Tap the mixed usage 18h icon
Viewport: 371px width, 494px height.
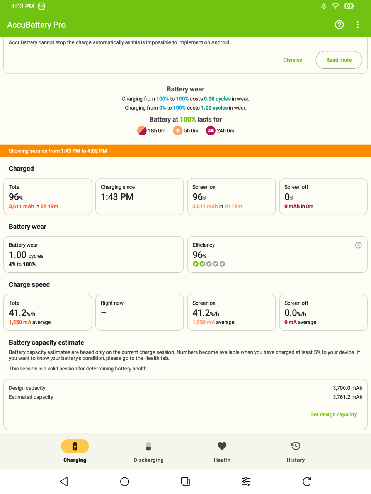[142, 130]
